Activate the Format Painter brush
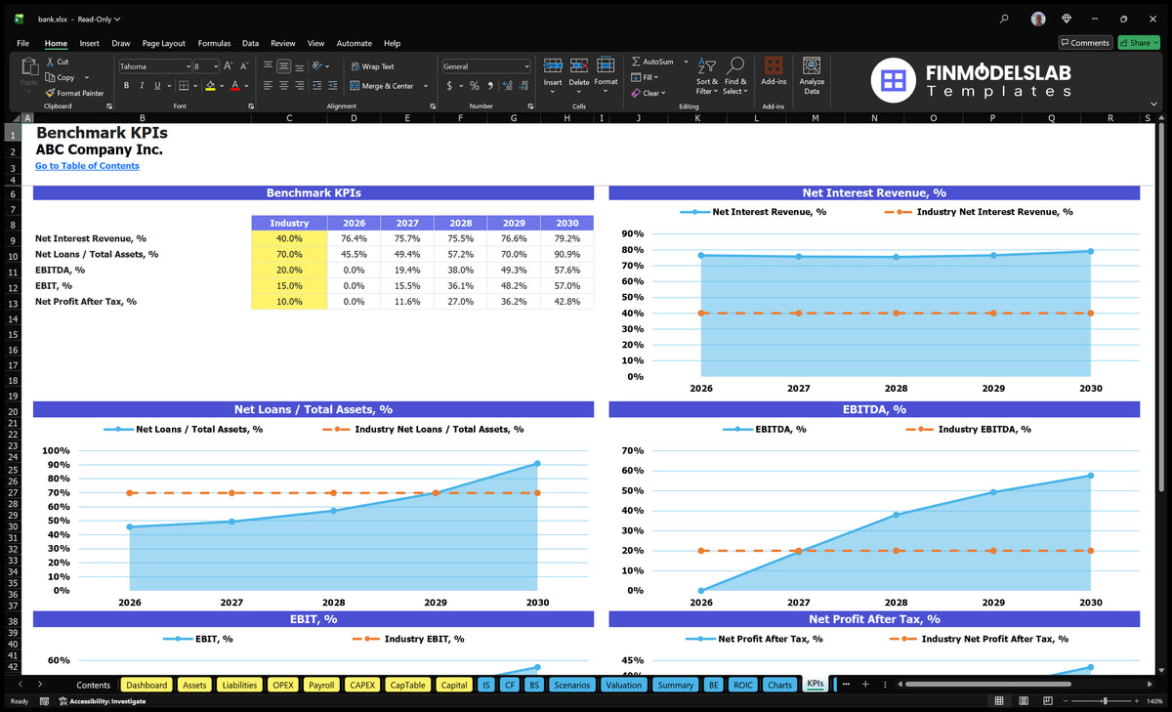Viewport: 1172px width, 712px height. click(x=50, y=93)
